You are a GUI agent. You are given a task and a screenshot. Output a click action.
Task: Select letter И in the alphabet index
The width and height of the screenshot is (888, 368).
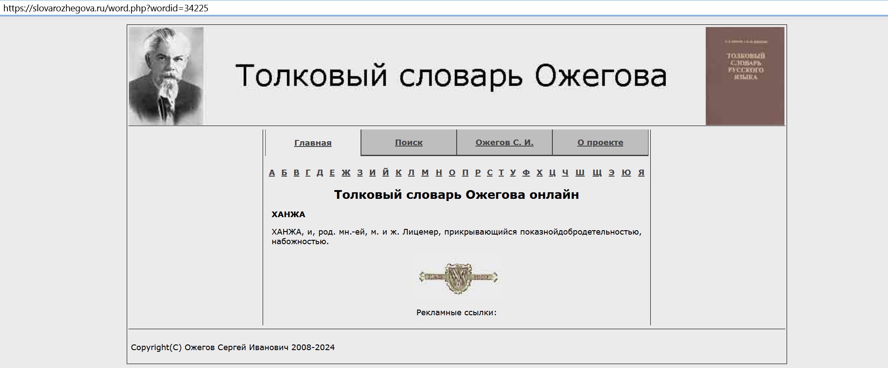tap(372, 173)
